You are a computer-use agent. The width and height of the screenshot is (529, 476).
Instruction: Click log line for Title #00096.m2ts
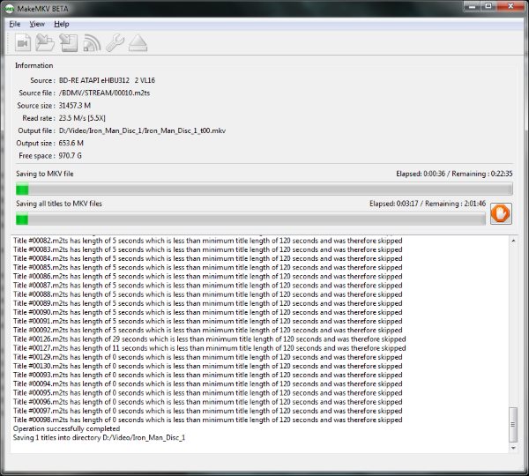[x=207, y=402]
